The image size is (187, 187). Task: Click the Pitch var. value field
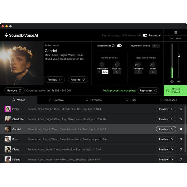tap(117, 72)
